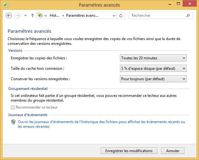Select the "Paramètres avanc..." breadcrumb

[82, 15]
